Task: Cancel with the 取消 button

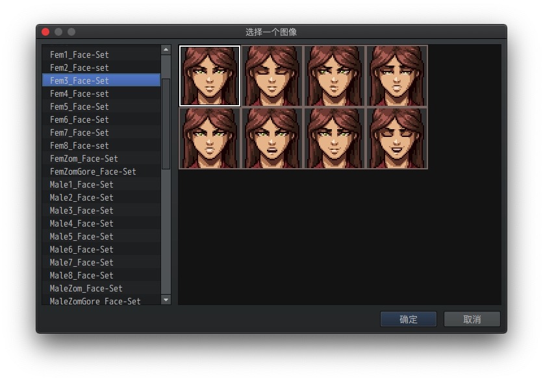Action: tap(472, 319)
